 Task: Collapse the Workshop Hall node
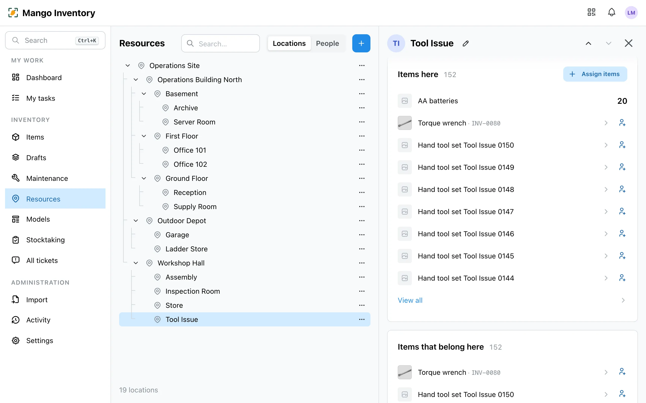tap(136, 263)
